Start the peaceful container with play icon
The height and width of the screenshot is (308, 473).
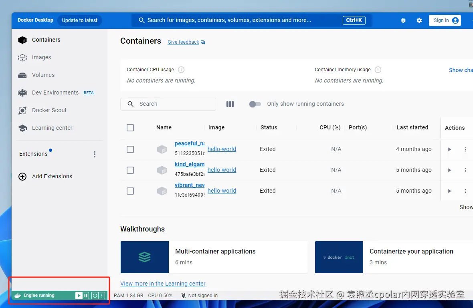pos(449,149)
